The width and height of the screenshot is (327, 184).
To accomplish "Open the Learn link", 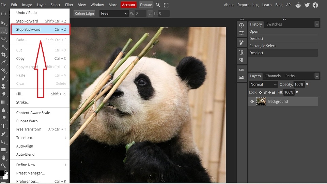I will 267,5.
